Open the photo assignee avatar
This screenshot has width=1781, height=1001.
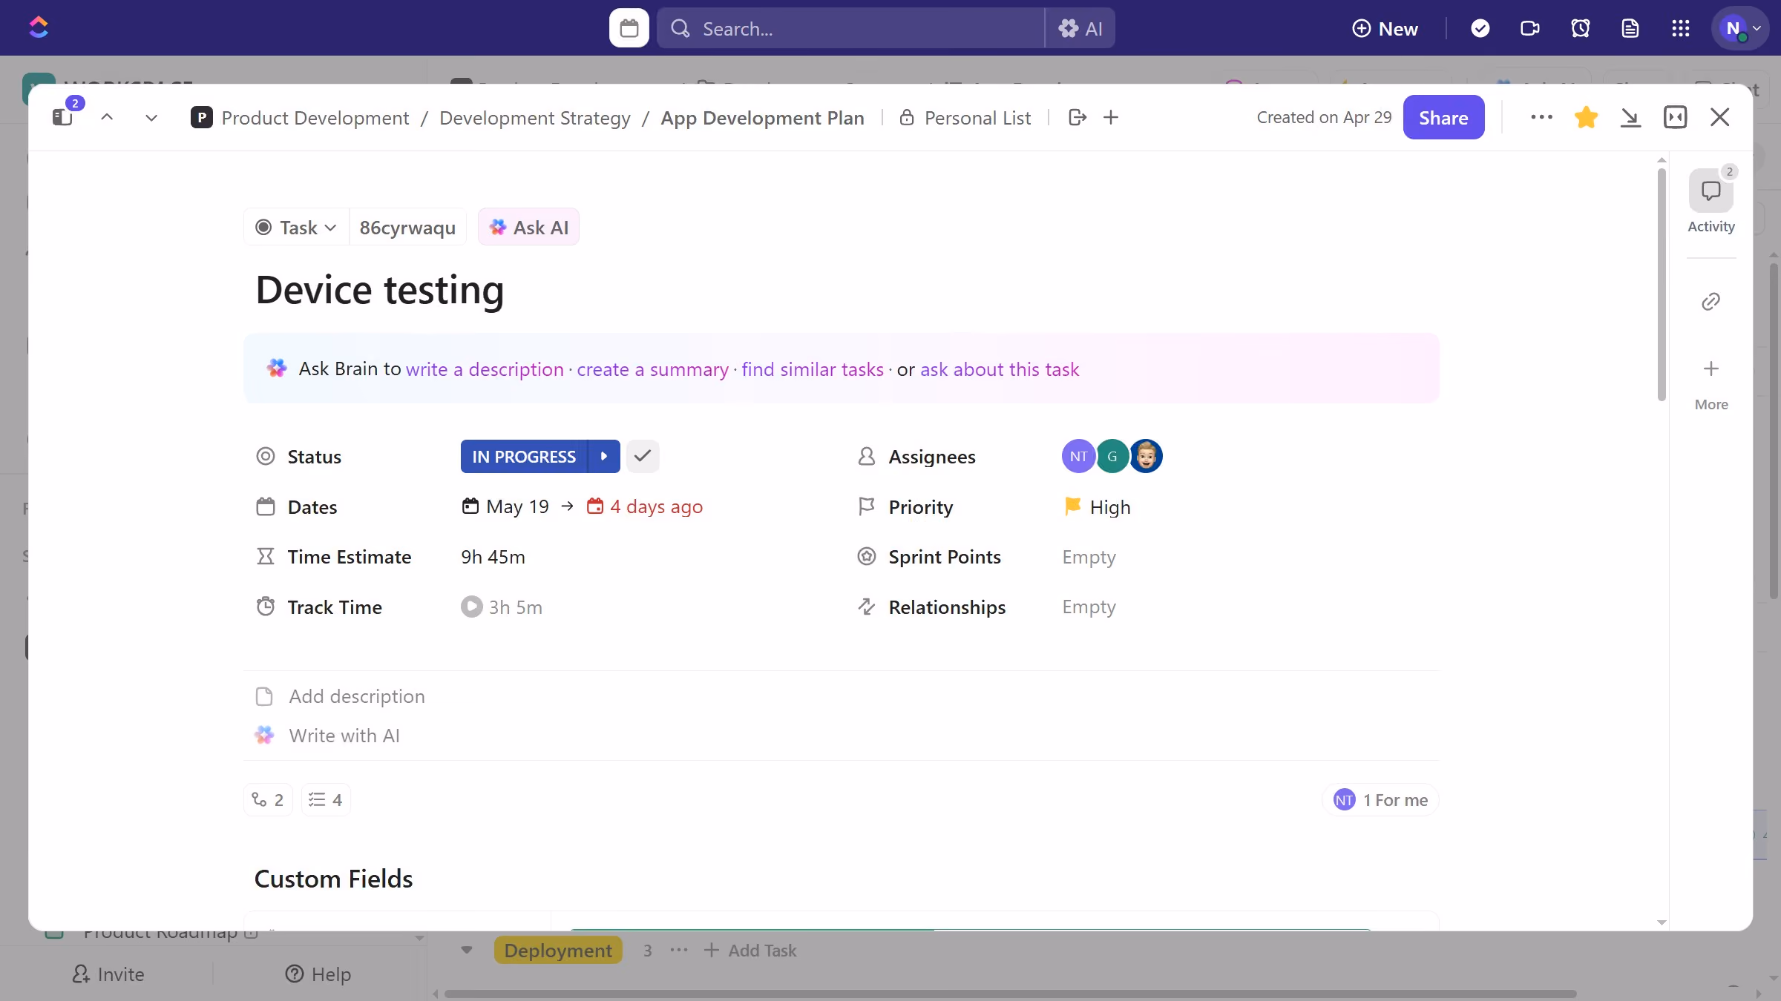coord(1146,456)
